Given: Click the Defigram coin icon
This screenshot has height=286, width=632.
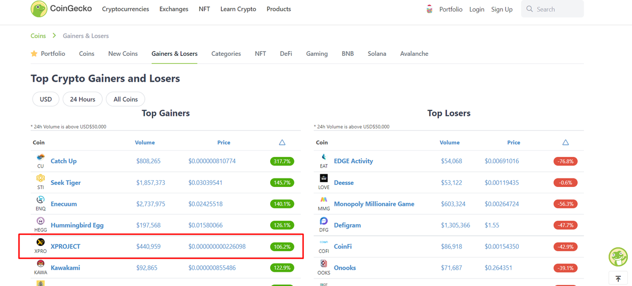Looking at the screenshot, I should pyautogui.click(x=324, y=221).
